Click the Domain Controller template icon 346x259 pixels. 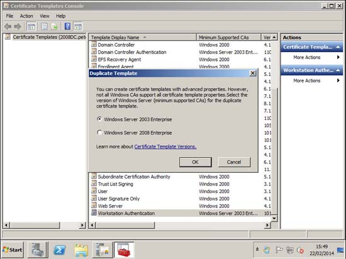(94, 44)
